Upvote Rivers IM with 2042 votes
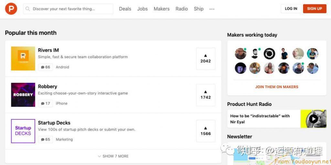331x165 pixels. tap(206, 59)
